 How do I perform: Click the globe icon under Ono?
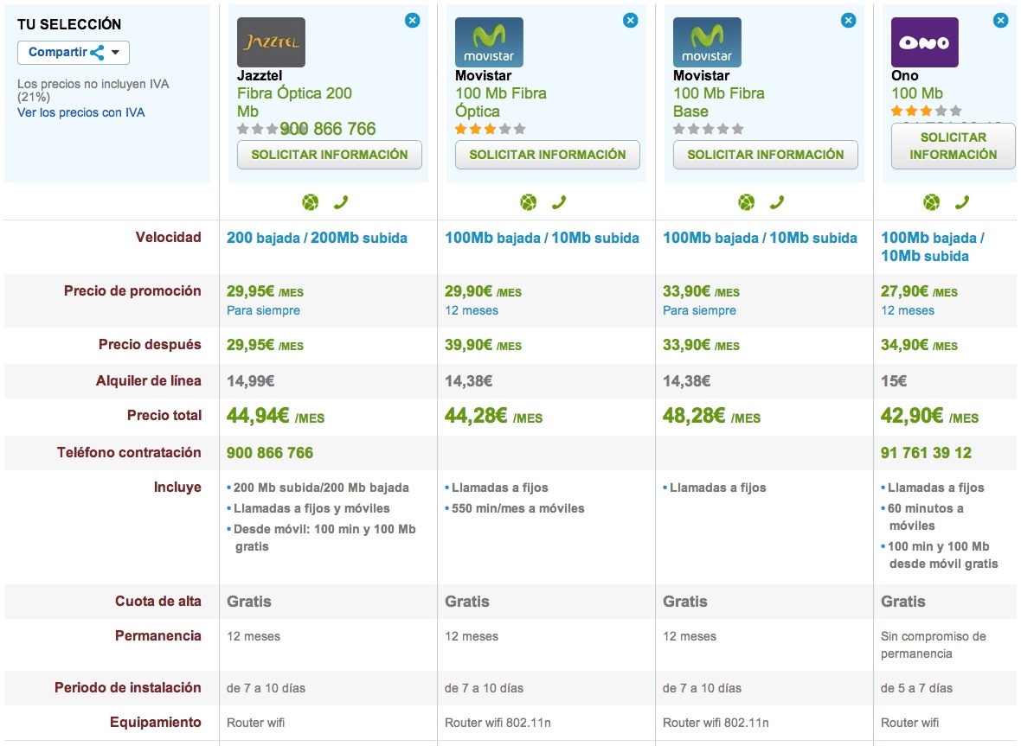click(x=932, y=202)
